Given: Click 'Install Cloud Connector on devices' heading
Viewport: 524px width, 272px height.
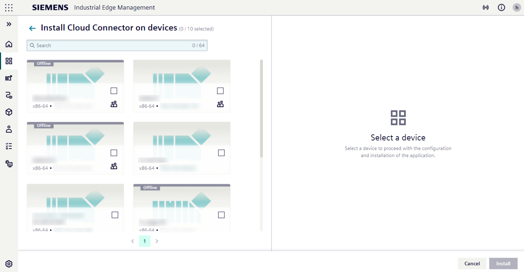Looking at the screenshot, I should [x=109, y=27].
